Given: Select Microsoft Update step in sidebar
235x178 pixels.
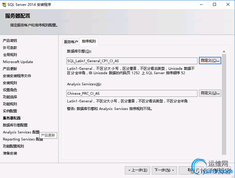Looking at the screenshot, I should [18, 62].
